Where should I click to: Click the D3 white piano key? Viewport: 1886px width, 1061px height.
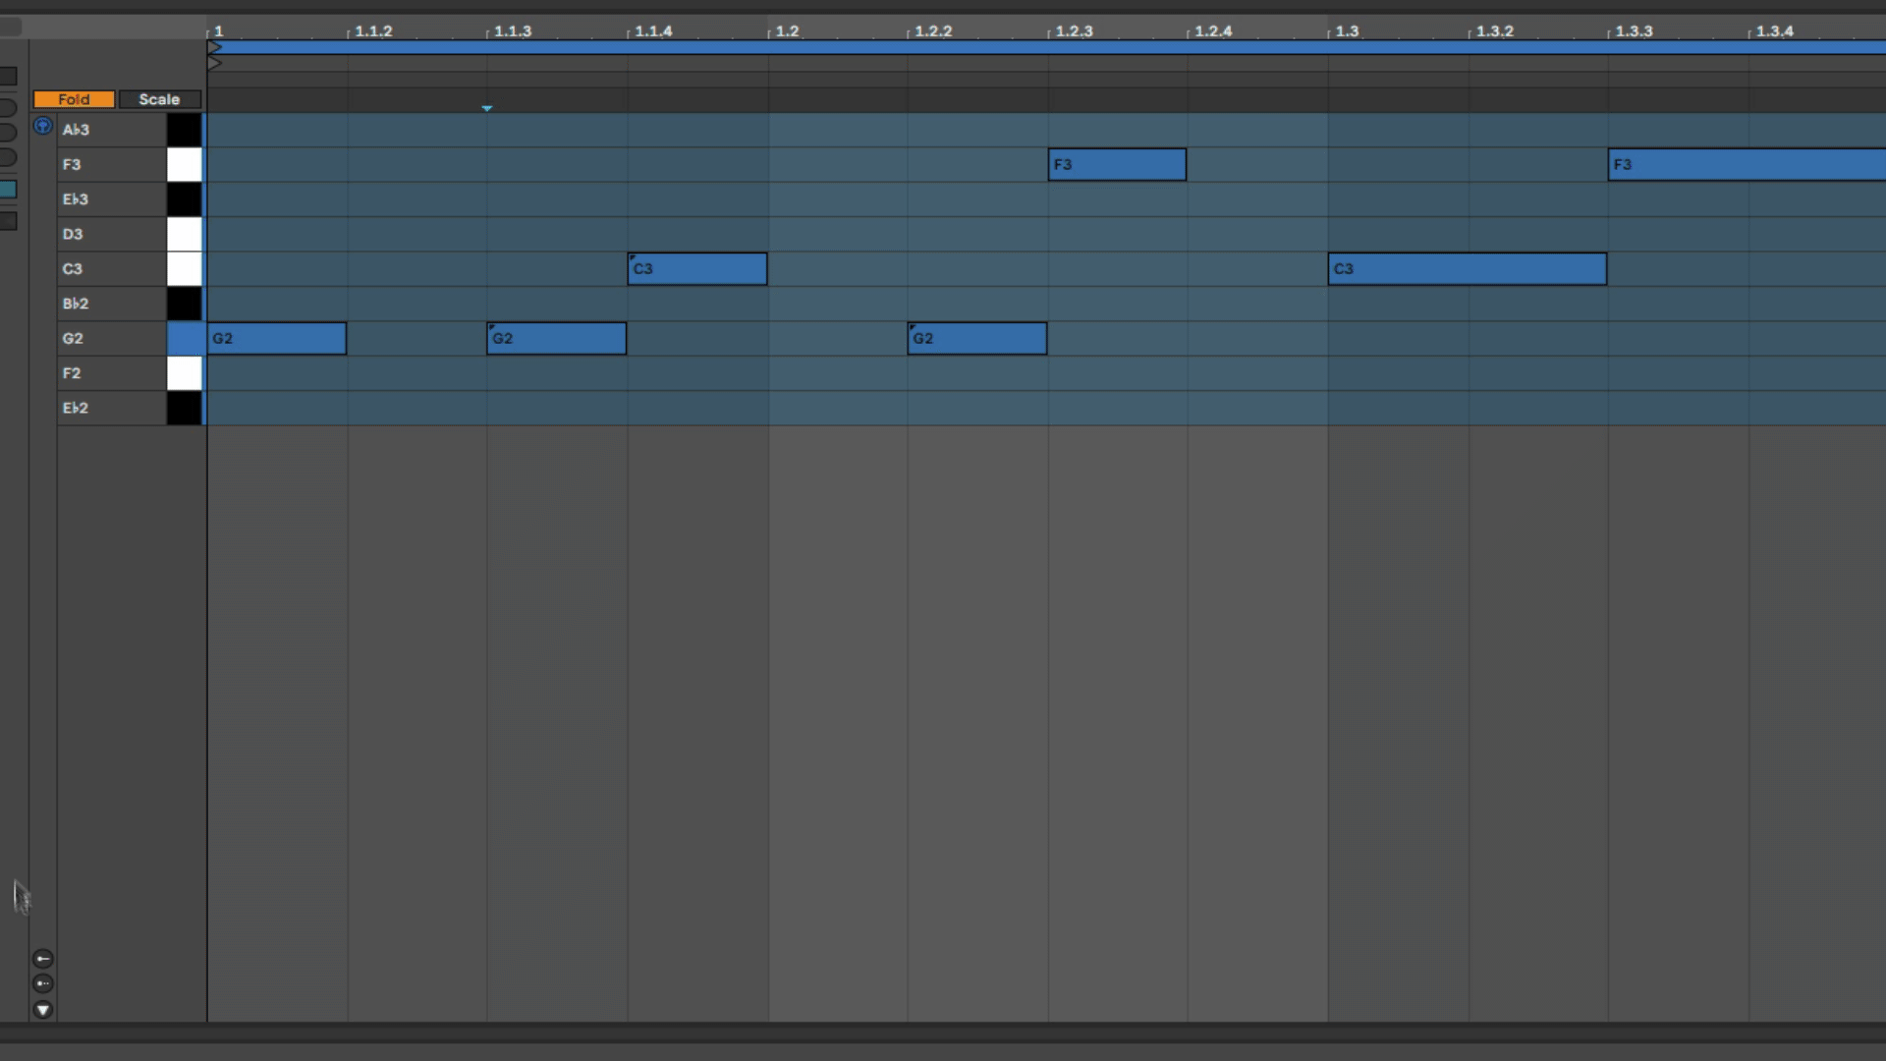click(x=184, y=234)
